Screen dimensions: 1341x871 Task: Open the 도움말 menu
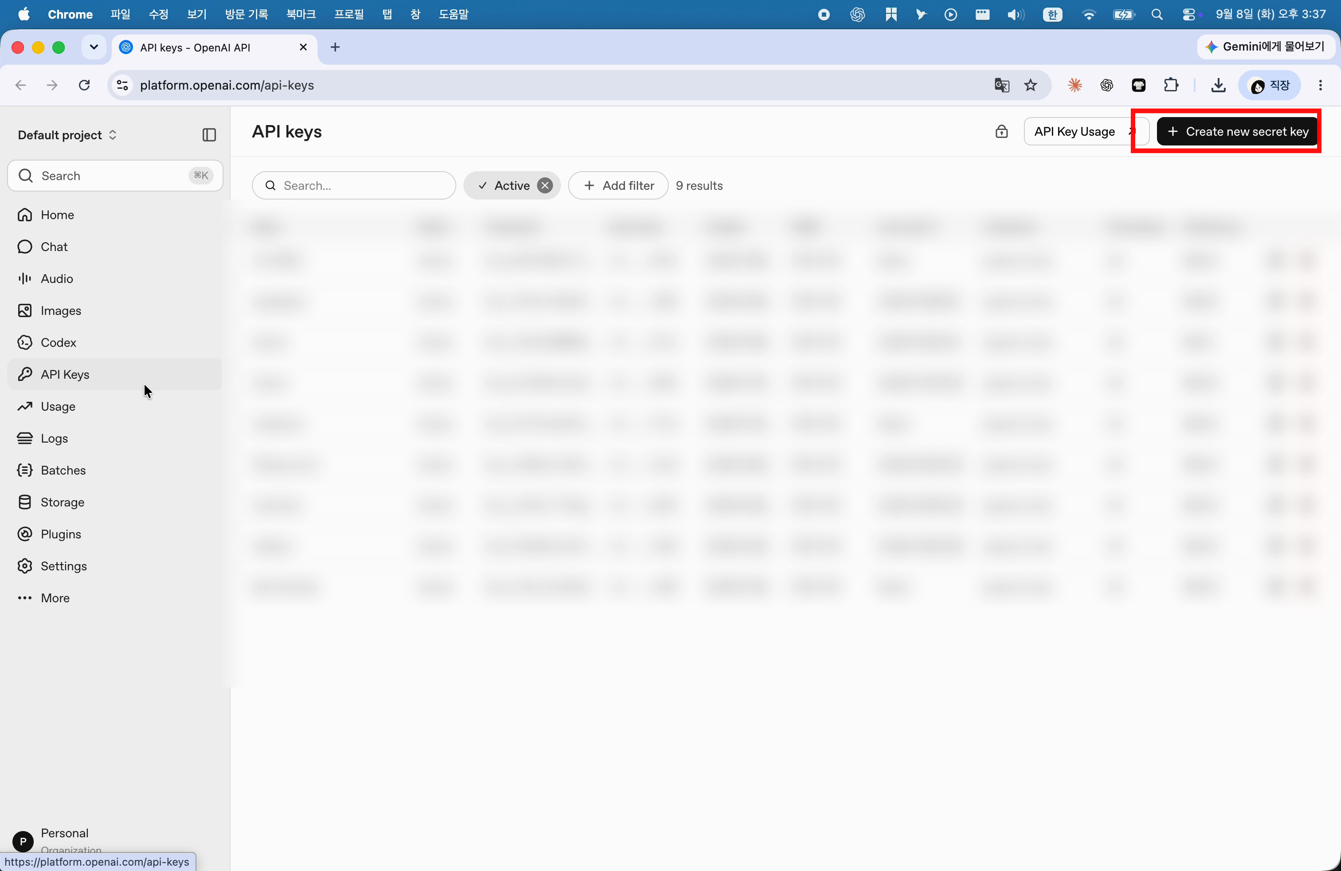(x=454, y=14)
